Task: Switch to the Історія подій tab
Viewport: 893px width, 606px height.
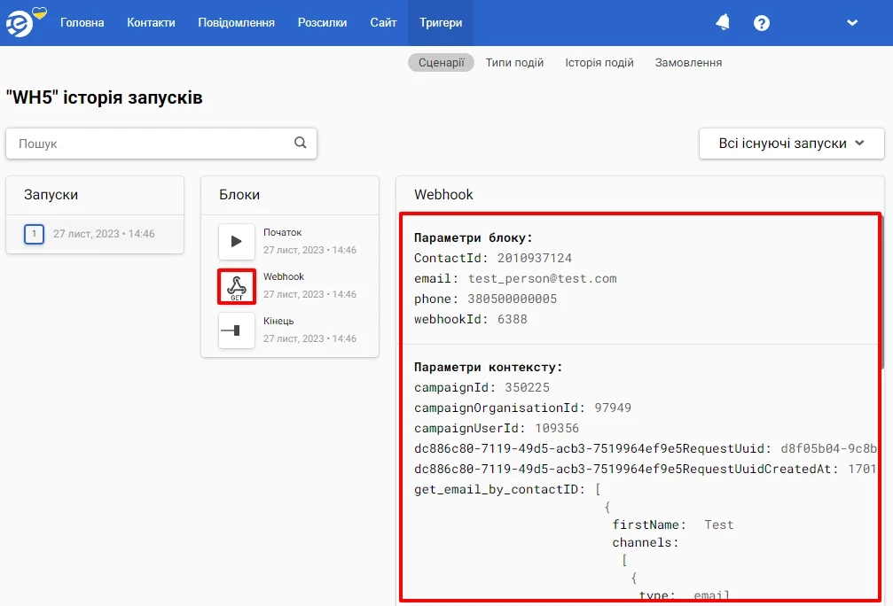Action: click(599, 63)
